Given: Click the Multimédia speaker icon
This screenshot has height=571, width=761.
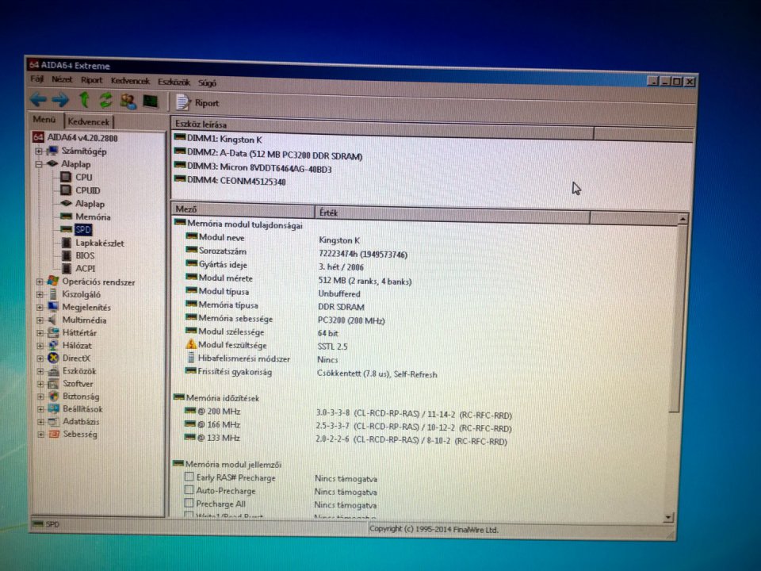Looking at the screenshot, I should pos(53,320).
